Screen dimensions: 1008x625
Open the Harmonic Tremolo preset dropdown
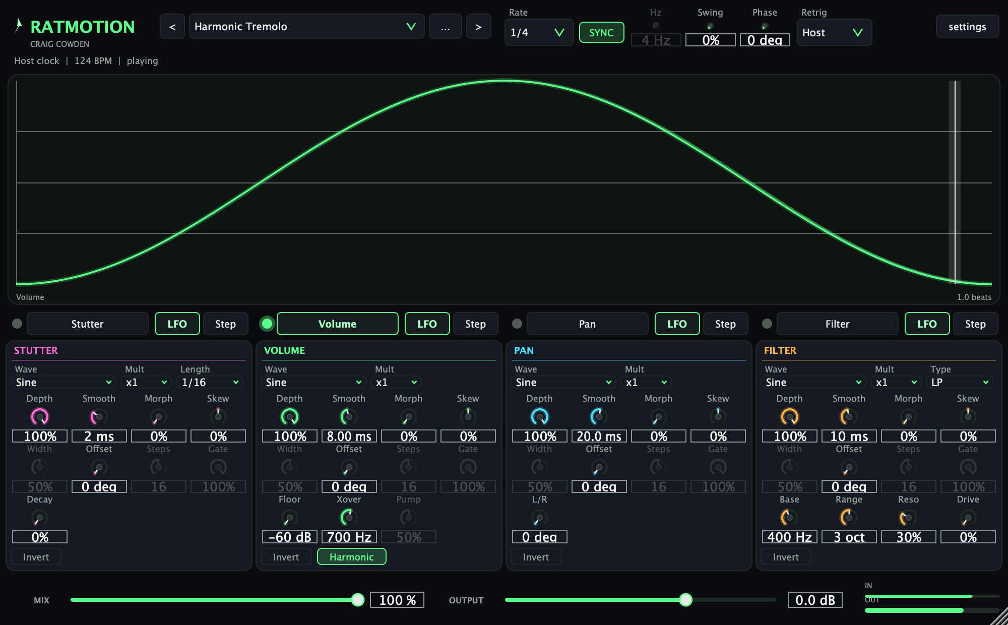(306, 27)
